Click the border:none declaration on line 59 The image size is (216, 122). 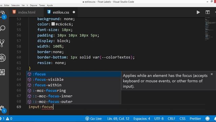click(50, 52)
